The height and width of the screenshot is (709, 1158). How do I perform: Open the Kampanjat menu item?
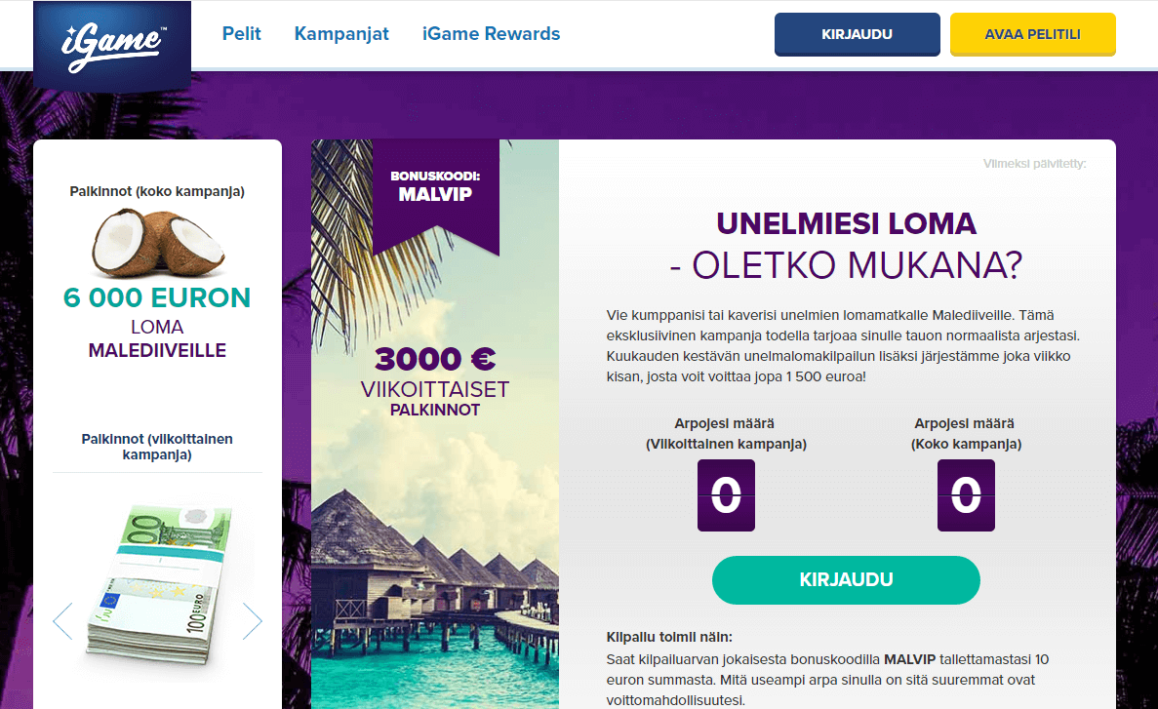point(341,34)
